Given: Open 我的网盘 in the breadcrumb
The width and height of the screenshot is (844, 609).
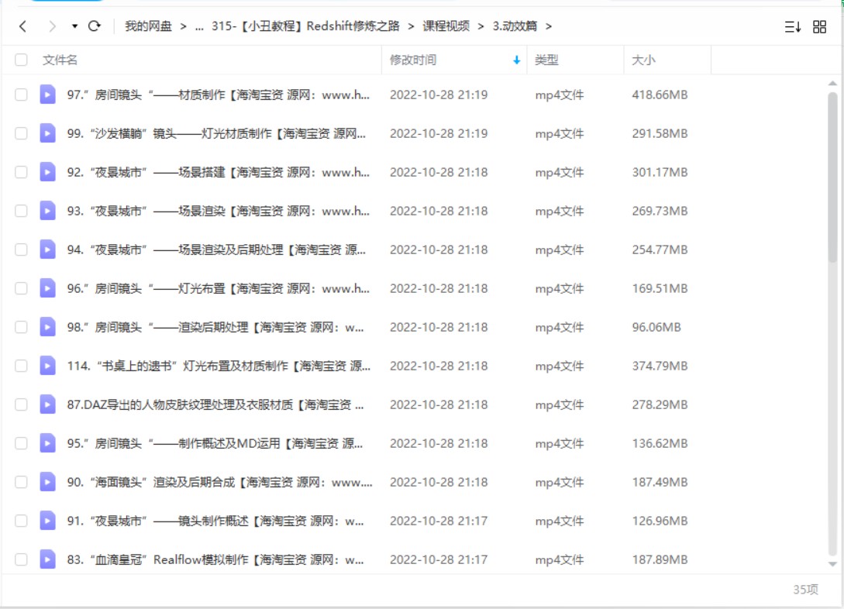Looking at the screenshot, I should [148, 26].
